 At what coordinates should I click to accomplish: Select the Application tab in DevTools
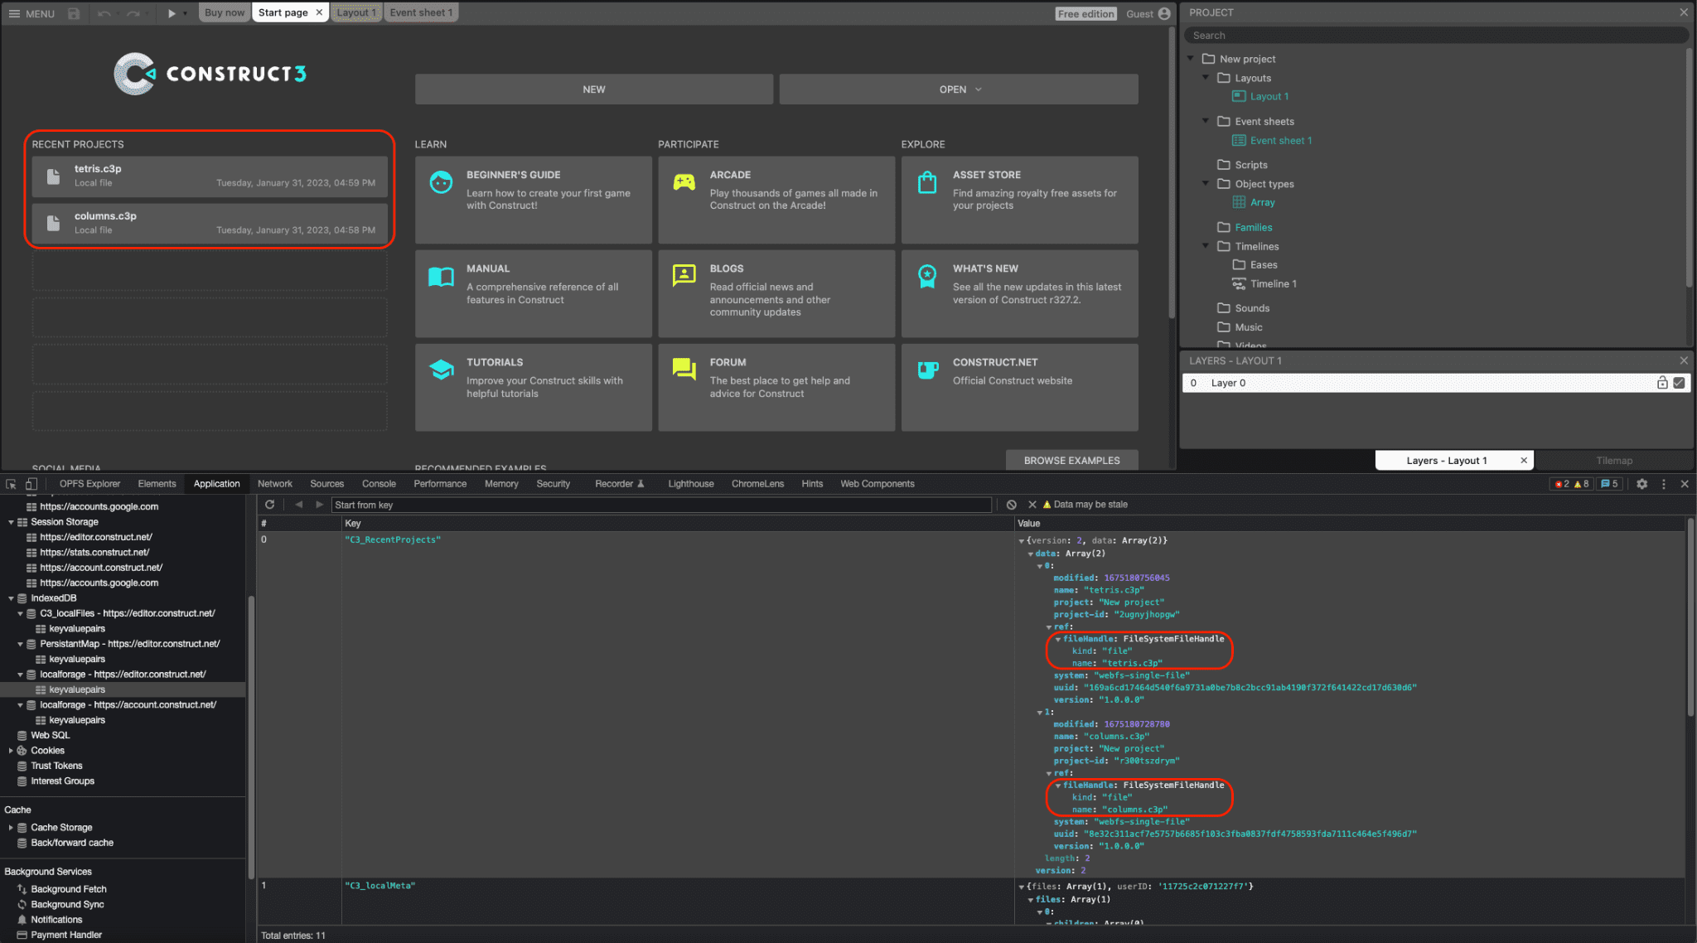coord(216,483)
